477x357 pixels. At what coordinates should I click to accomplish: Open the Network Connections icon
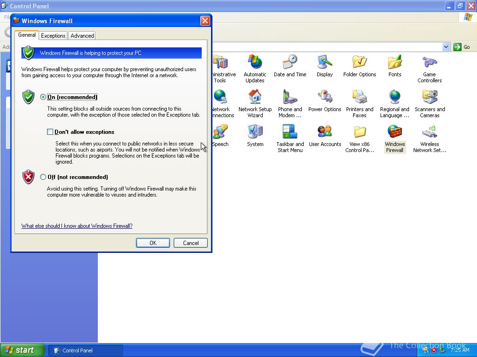221,97
